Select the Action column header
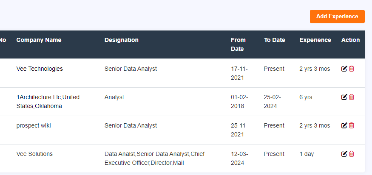 [x=350, y=40]
